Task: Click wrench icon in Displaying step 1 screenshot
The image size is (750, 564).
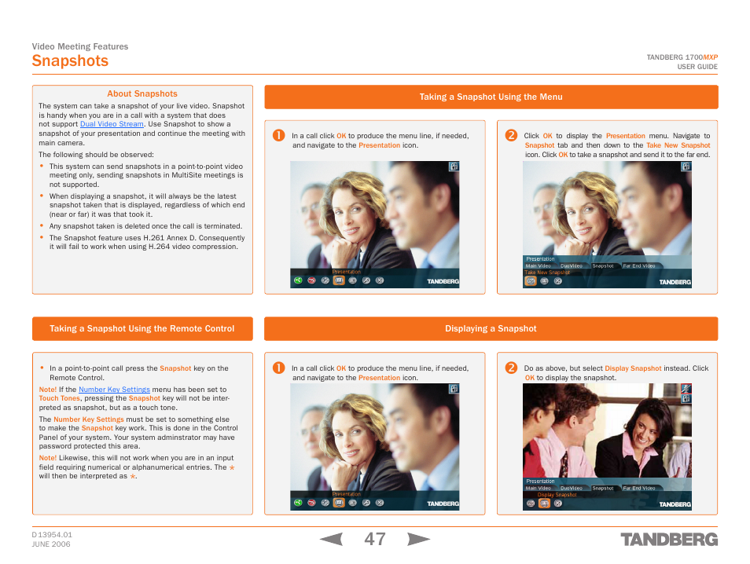Action: (x=366, y=503)
